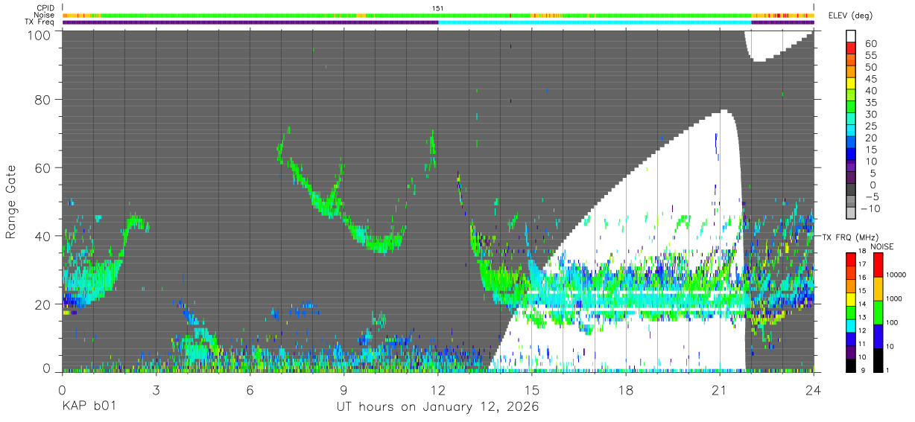Screen dimensions: 915x422
Task: Click the 100 value on NOISE legend
Action: click(893, 323)
